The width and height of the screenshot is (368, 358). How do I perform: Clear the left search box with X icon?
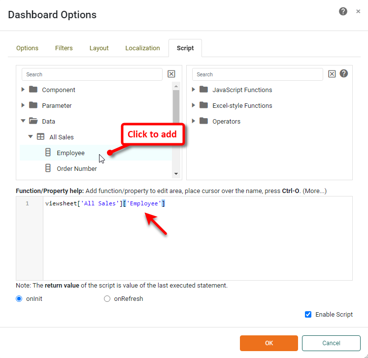pos(171,74)
